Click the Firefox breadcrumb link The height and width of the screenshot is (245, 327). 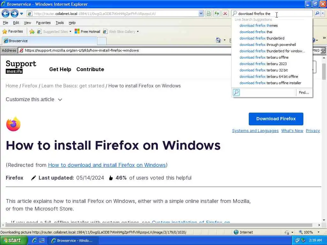pyautogui.click(x=30, y=86)
